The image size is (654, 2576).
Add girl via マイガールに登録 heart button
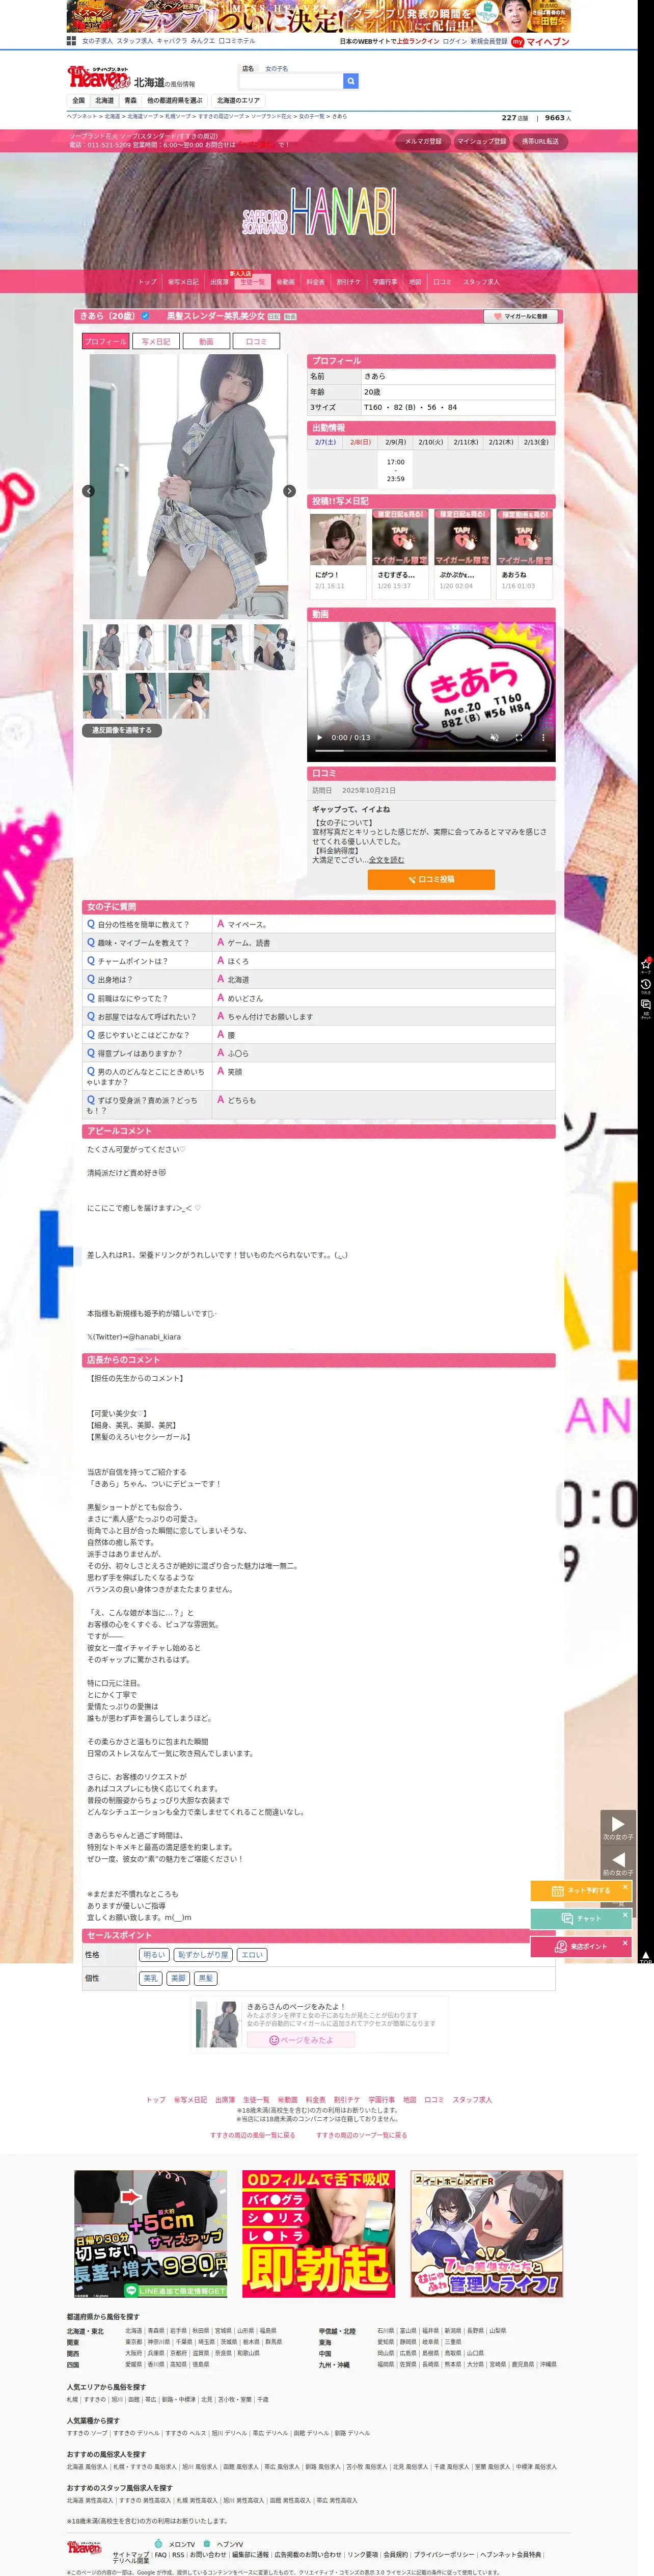[520, 316]
